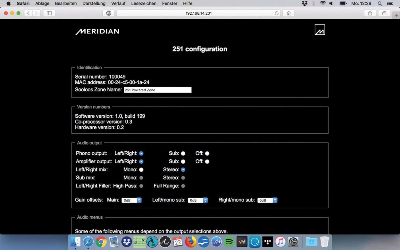Open the Right/mono sub gain dropdown
This screenshot has height=250, width=400.
(267, 200)
